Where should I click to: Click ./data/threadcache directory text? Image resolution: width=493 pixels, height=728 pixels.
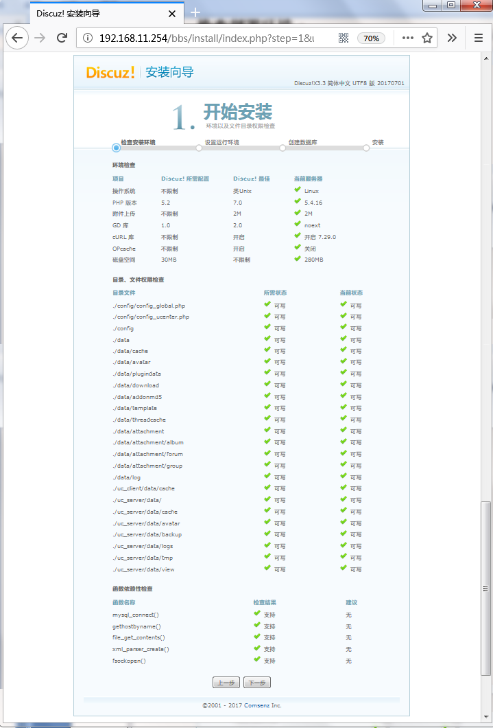coord(139,420)
